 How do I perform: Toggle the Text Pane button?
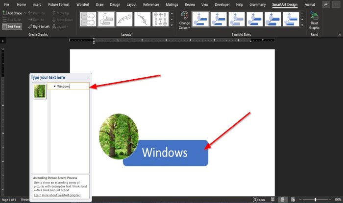coord(12,26)
